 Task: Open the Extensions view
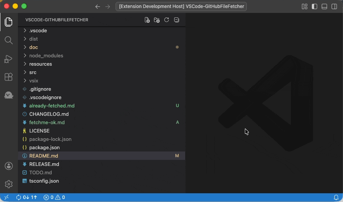pyautogui.click(x=8, y=77)
